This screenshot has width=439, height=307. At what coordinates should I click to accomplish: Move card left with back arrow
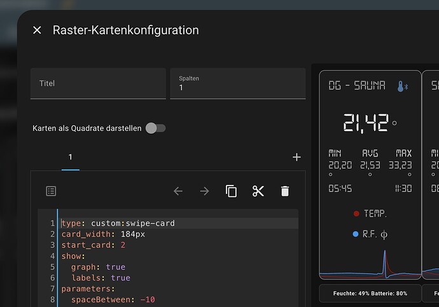pyautogui.click(x=178, y=191)
